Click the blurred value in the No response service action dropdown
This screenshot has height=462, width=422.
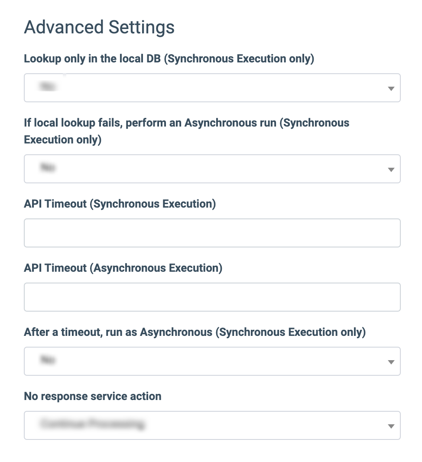[92, 424]
